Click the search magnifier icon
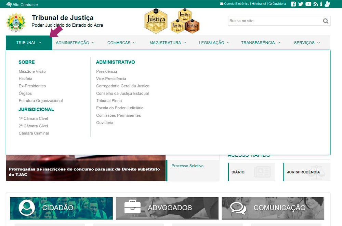The image size is (342, 226). coord(326,21)
